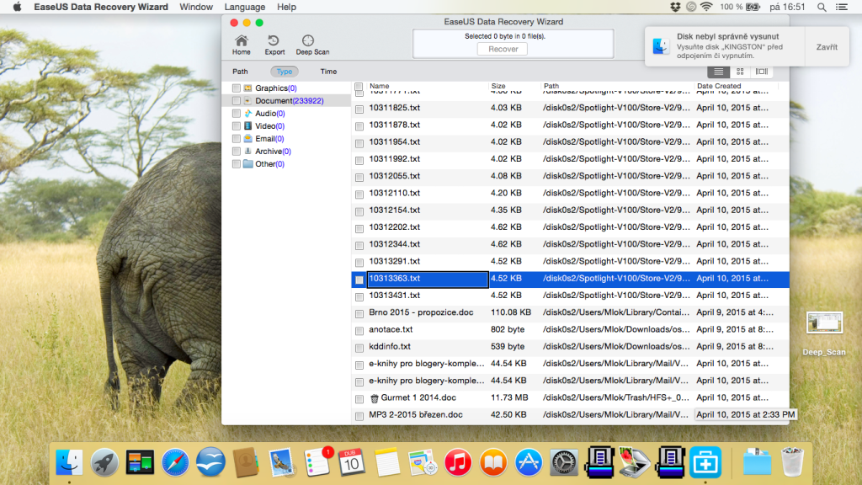Image resolution: width=862 pixels, height=485 pixels.
Task: Launch the EaseUS first-aid Dock icon
Action: coord(704,461)
